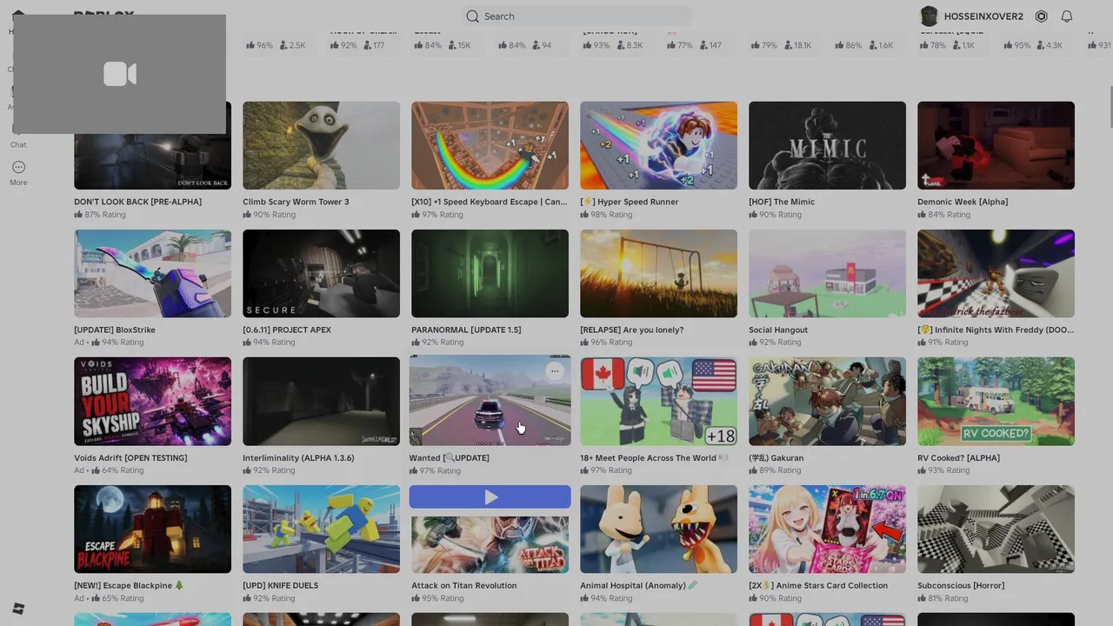Click the 98% Rating under Hyper Speed Runner

(608, 215)
